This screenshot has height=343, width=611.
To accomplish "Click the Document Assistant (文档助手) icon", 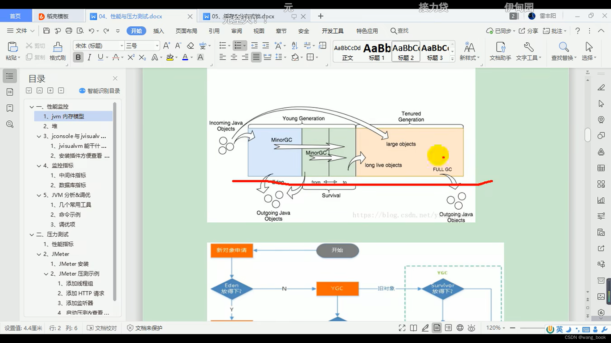I will pyautogui.click(x=501, y=47).
